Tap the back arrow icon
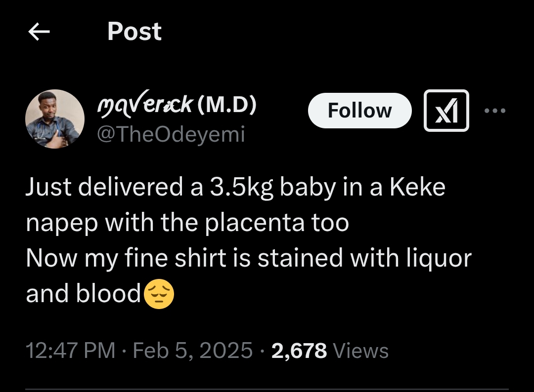 click(x=39, y=32)
